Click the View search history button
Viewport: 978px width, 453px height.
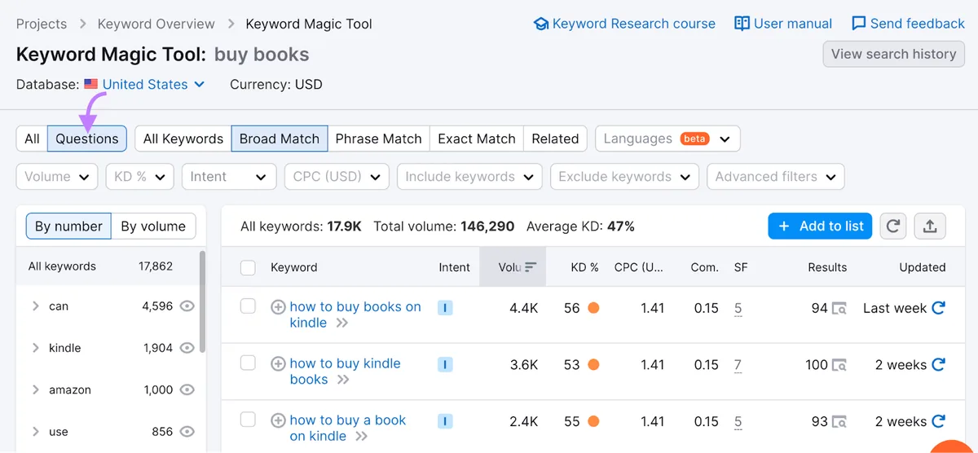coord(893,54)
